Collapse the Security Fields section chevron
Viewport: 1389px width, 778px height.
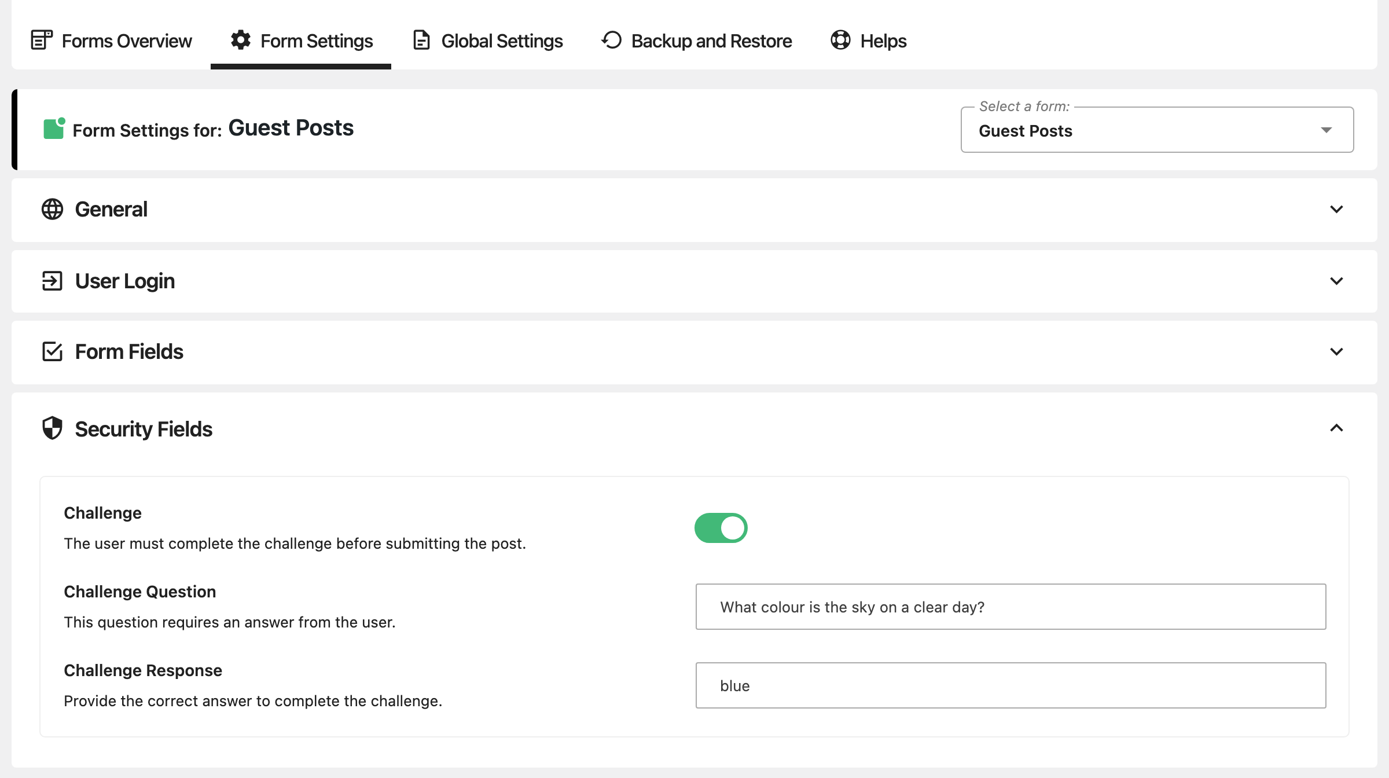[x=1336, y=428]
